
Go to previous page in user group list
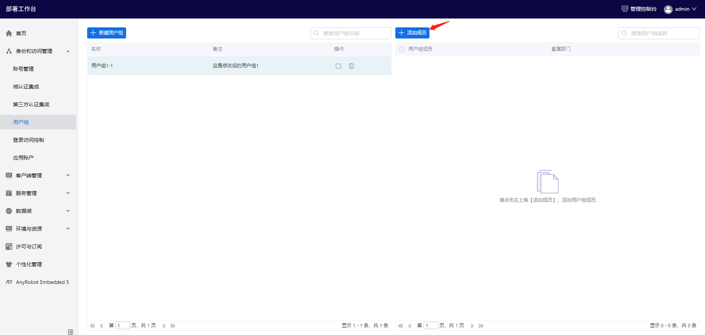pos(101,326)
